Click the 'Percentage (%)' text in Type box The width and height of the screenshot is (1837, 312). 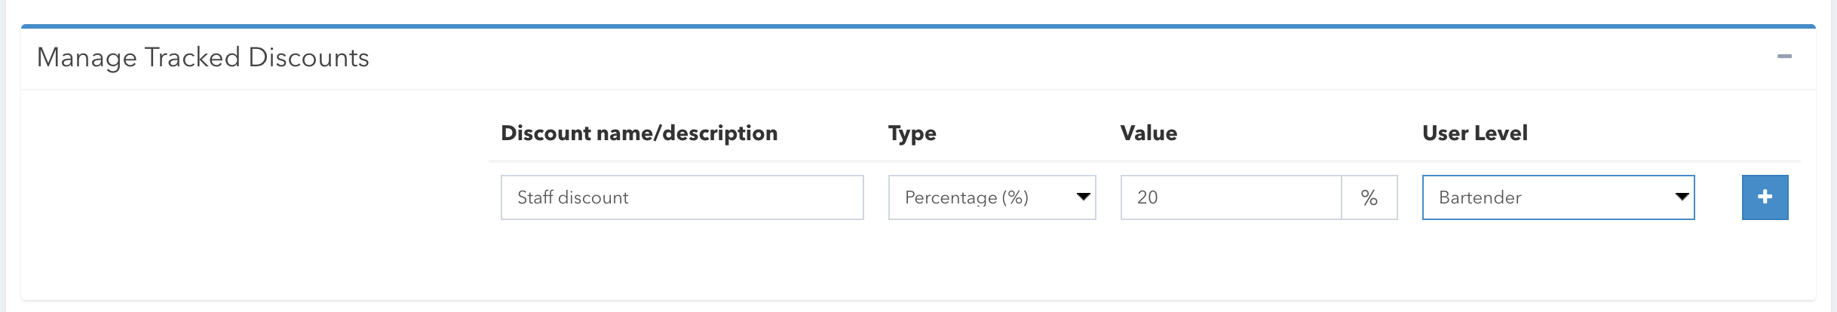[966, 197]
